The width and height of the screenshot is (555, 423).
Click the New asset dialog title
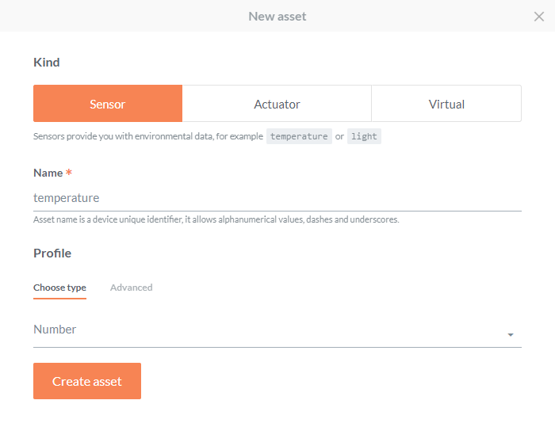pos(277,17)
